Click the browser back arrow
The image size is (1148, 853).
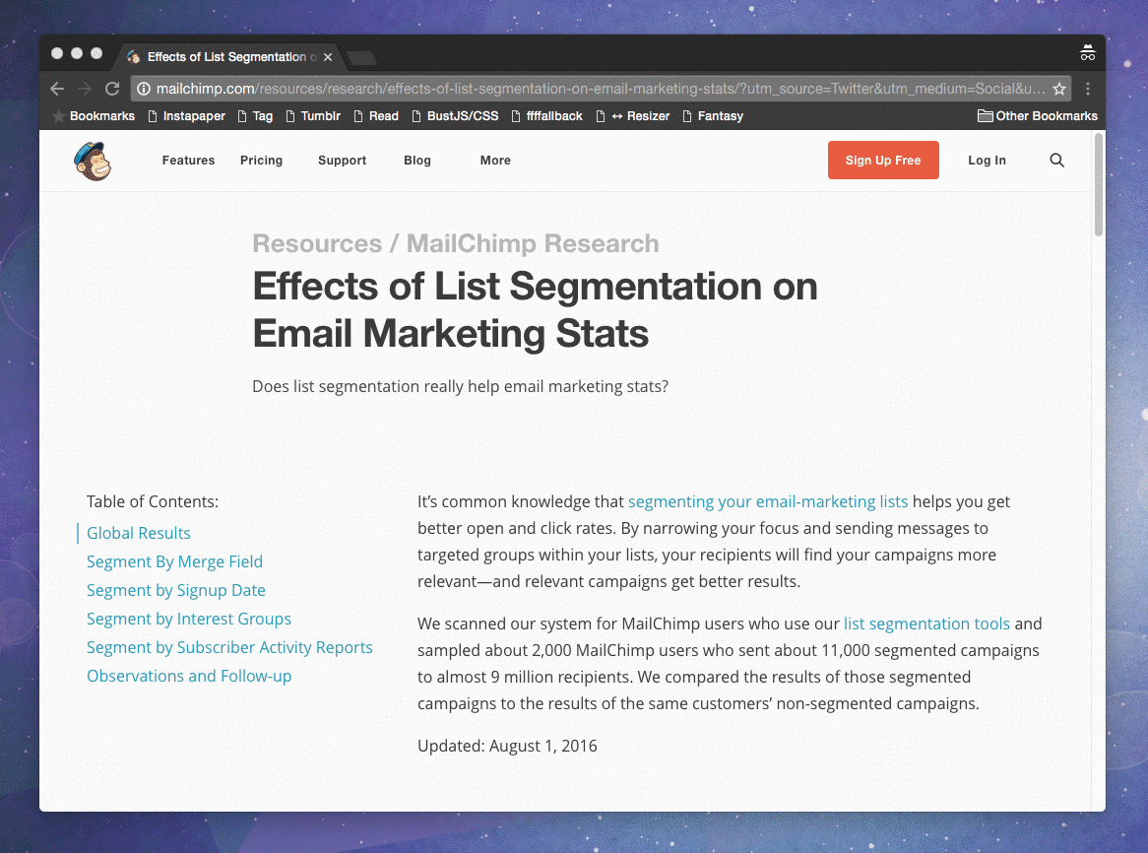pyautogui.click(x=57, y=89)
